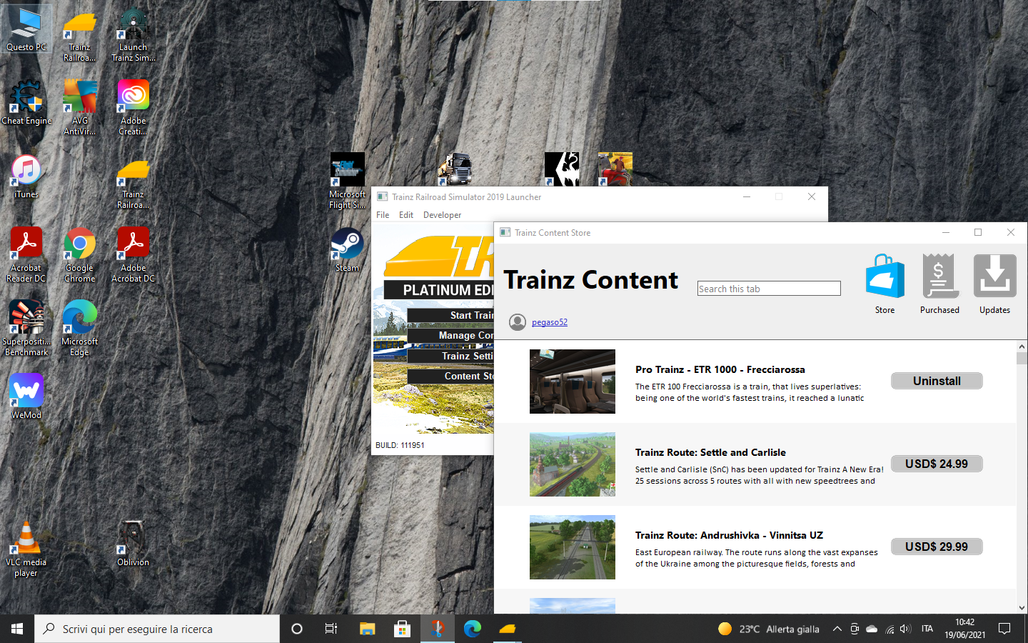Open Microsoft Store from the taskbar

point(402,629)
